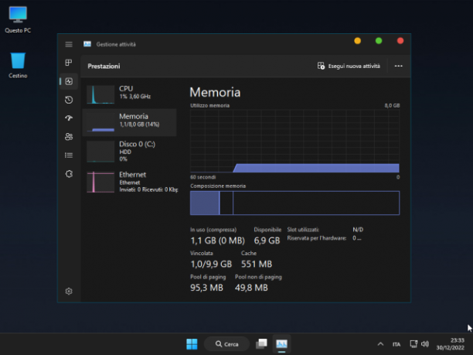The width and height of the screenshot is (473, 355).
Task: Click Task Manager icon on the taskbar
Action: pyautogui.click(x=282, y=344)
